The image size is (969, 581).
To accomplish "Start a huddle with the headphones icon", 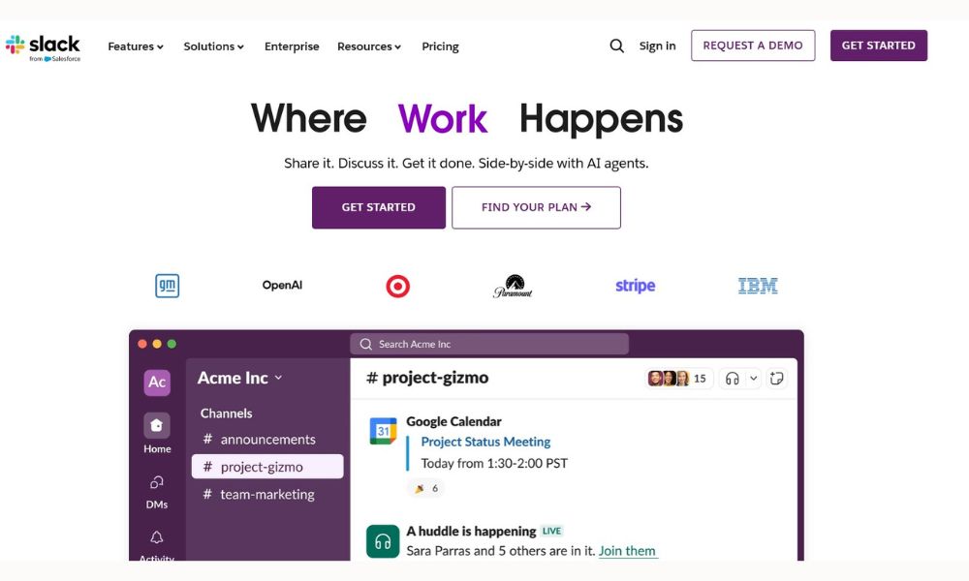I will point(733,379).
